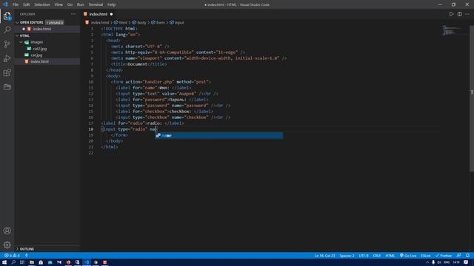Open the Run and Debug view
This screenshot has height=266, width=474.
7,58
